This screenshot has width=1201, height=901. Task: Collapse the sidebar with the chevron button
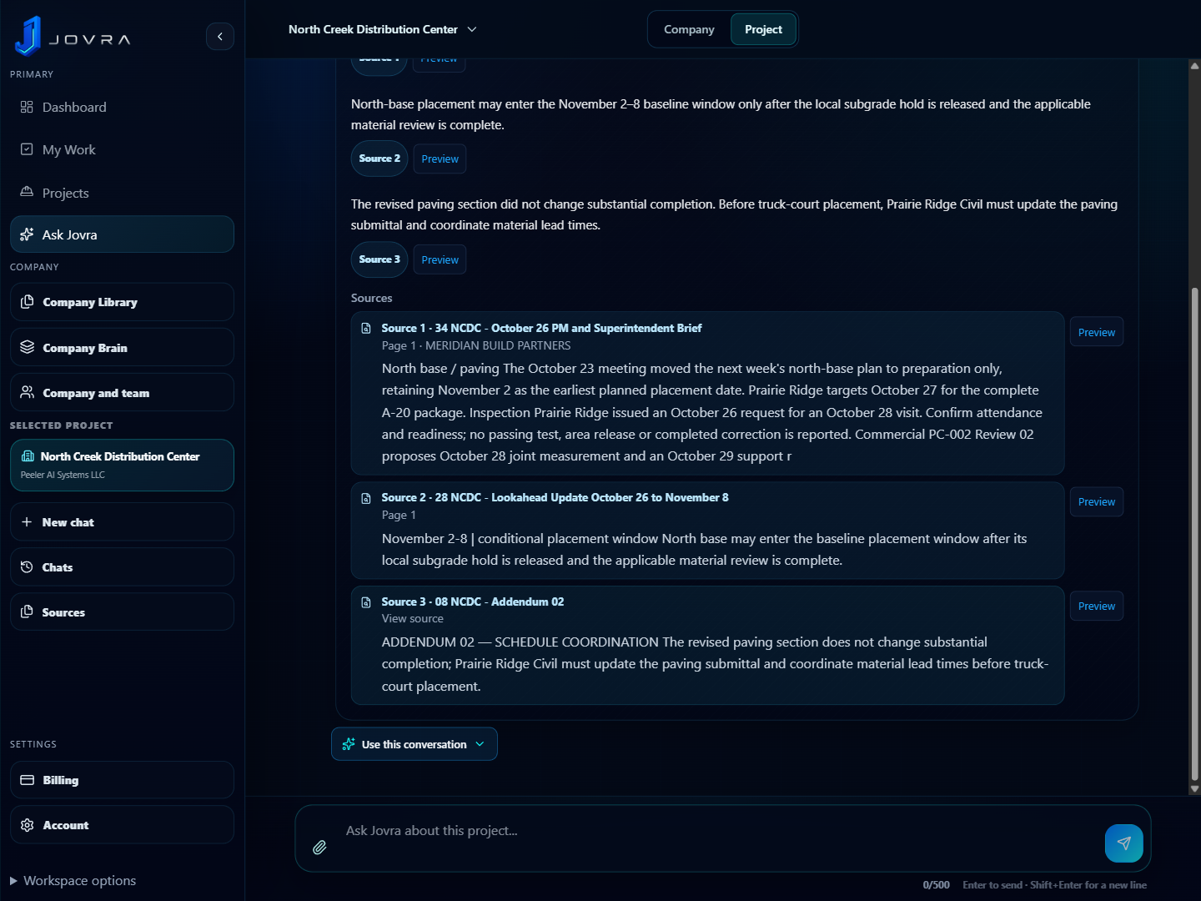tap(220, 36)
